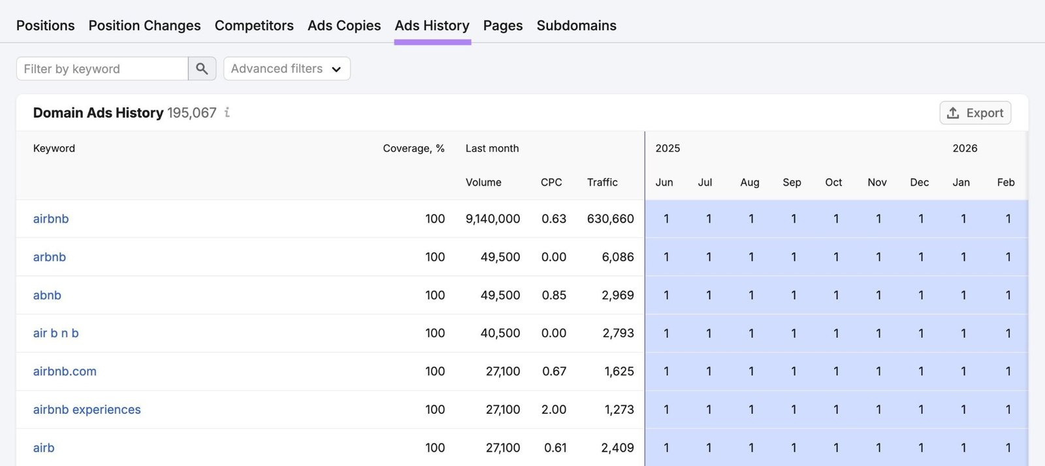Viewport: 1045px width, 466px height.
Task: Click the Dec month column header
Action: pyautogui.click(x=920, y=182)
